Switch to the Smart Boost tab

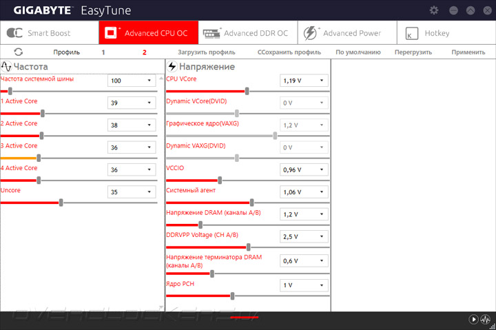(x=50, y=32)
